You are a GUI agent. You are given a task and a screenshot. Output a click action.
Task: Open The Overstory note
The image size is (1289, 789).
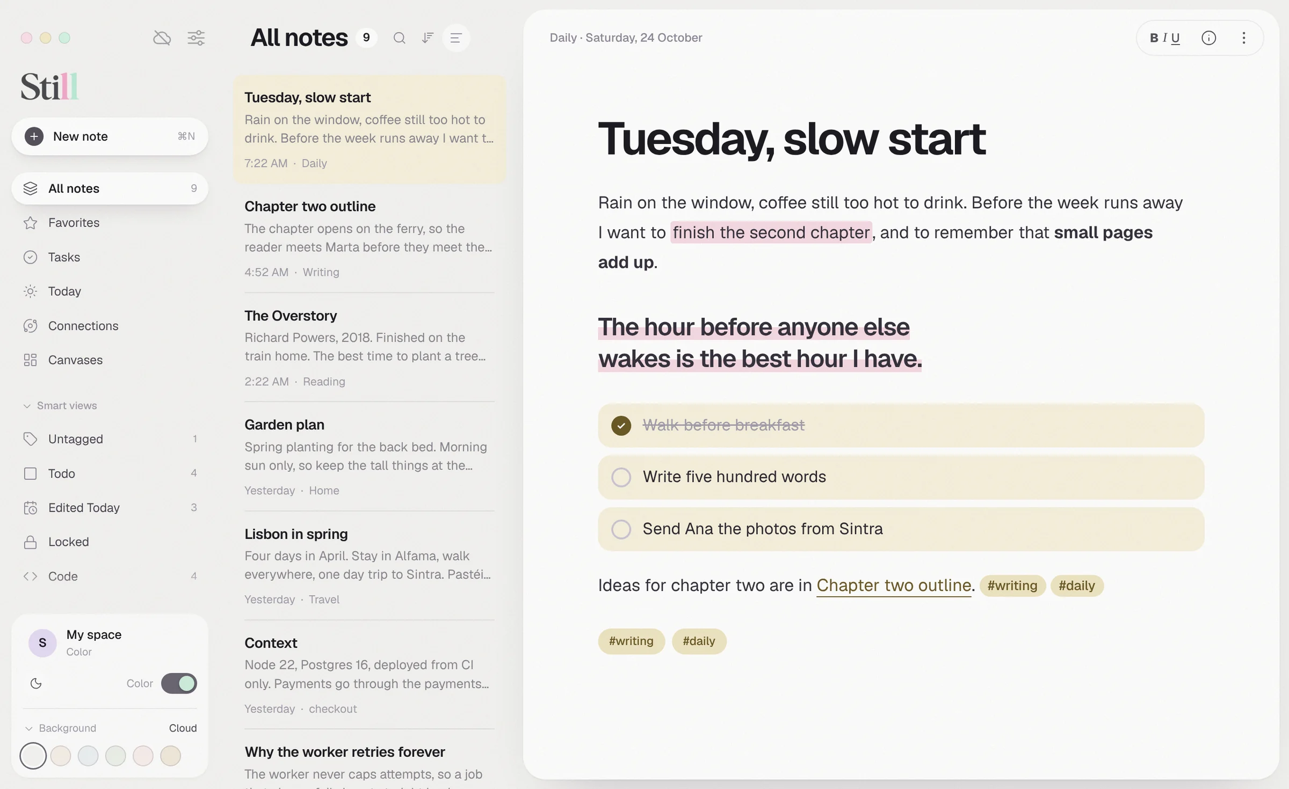[370, 348]
